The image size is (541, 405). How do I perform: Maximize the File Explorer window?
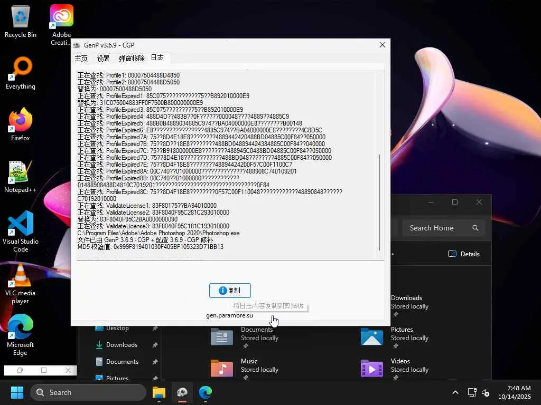click(455, 202)
